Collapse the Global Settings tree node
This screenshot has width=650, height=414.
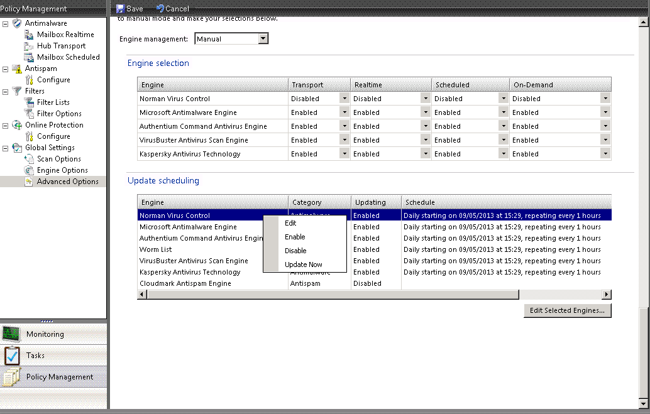click(6, 148)
